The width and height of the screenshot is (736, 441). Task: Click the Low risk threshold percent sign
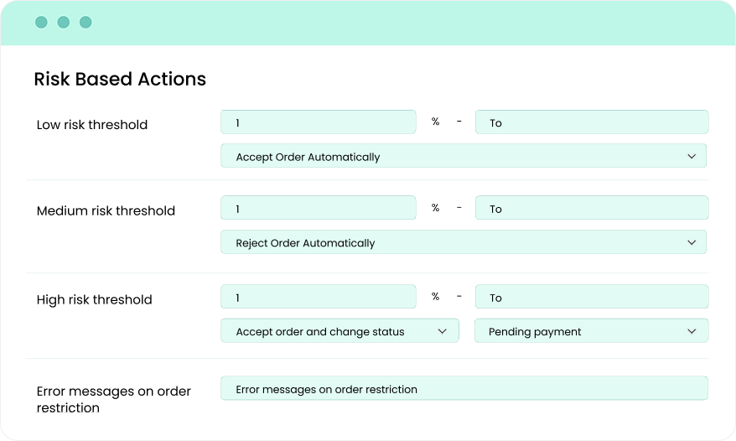tap(435, 122)
